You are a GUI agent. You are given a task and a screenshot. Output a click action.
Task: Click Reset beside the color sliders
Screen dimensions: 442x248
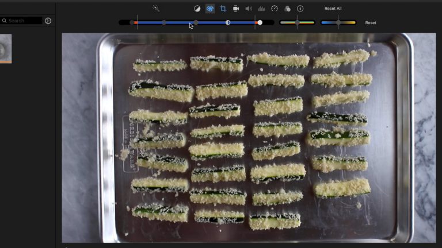pyautogui.click(x=371, y=23)
